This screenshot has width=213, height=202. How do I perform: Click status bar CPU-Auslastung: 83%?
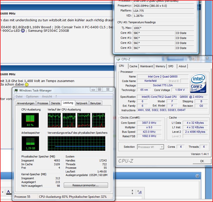(53, 196)
